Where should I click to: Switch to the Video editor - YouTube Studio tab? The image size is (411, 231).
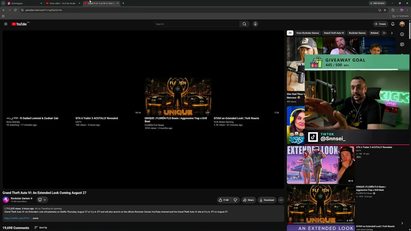coord(63,3)
